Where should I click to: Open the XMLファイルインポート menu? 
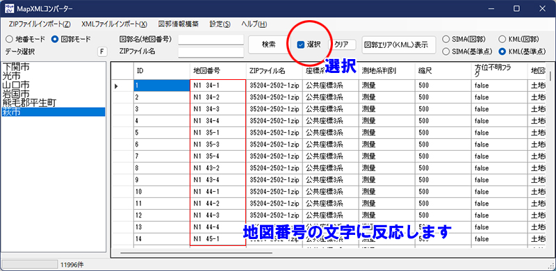coord(114,24)
